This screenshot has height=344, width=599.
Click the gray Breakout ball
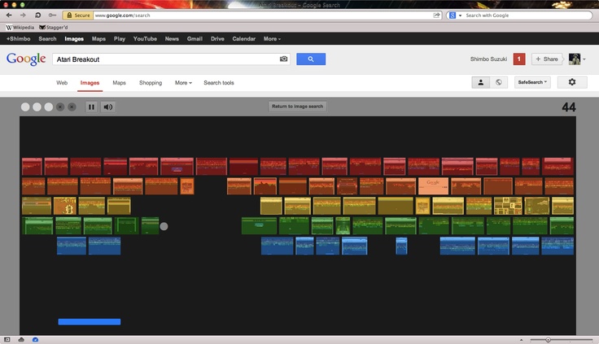click(164, 226)
